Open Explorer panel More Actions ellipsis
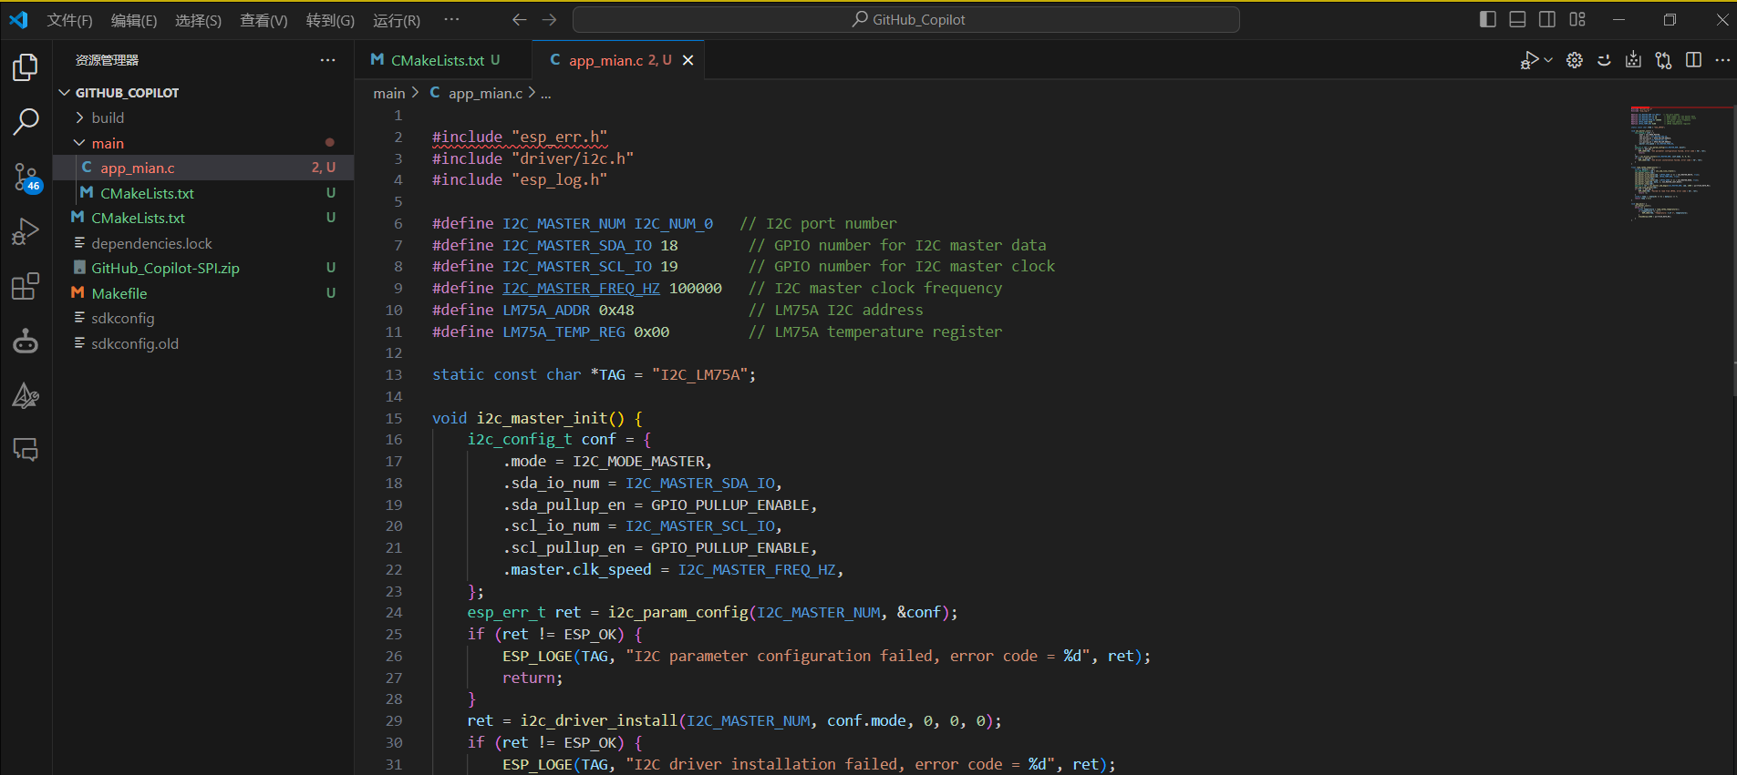 tap(327, 60)
